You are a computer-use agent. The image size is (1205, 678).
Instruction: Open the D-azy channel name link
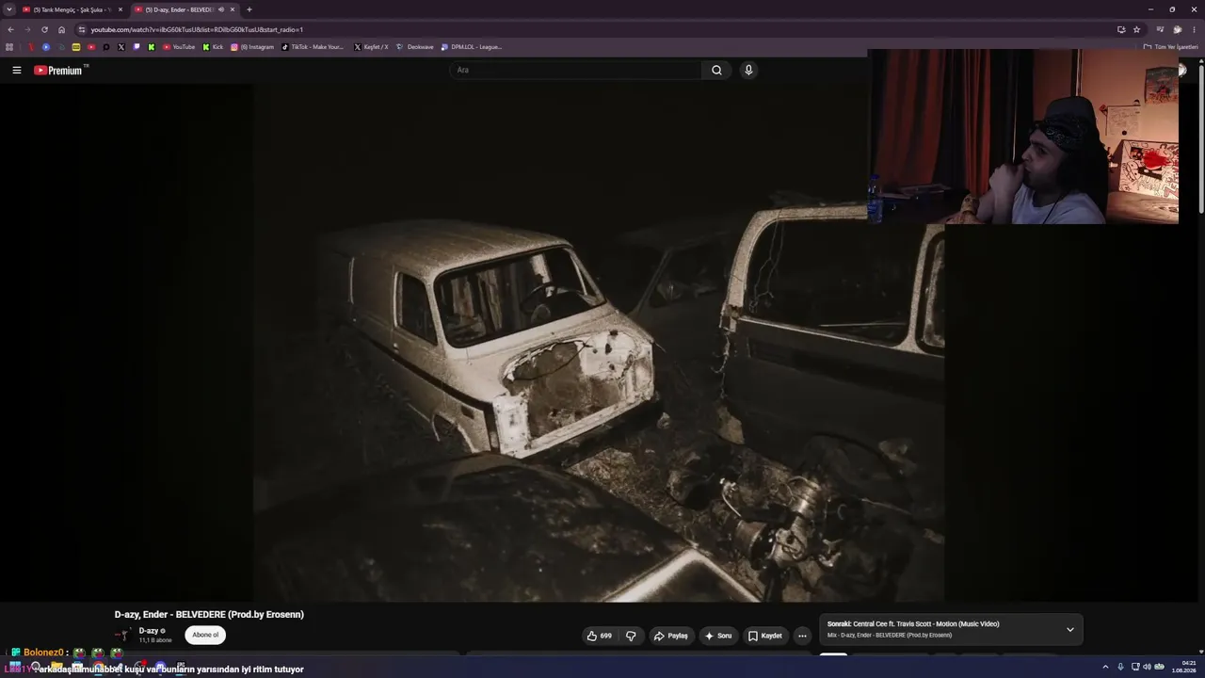(x=149, y=631)
